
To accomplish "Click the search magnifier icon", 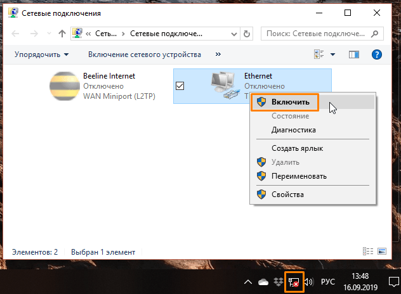I will 374,34.
